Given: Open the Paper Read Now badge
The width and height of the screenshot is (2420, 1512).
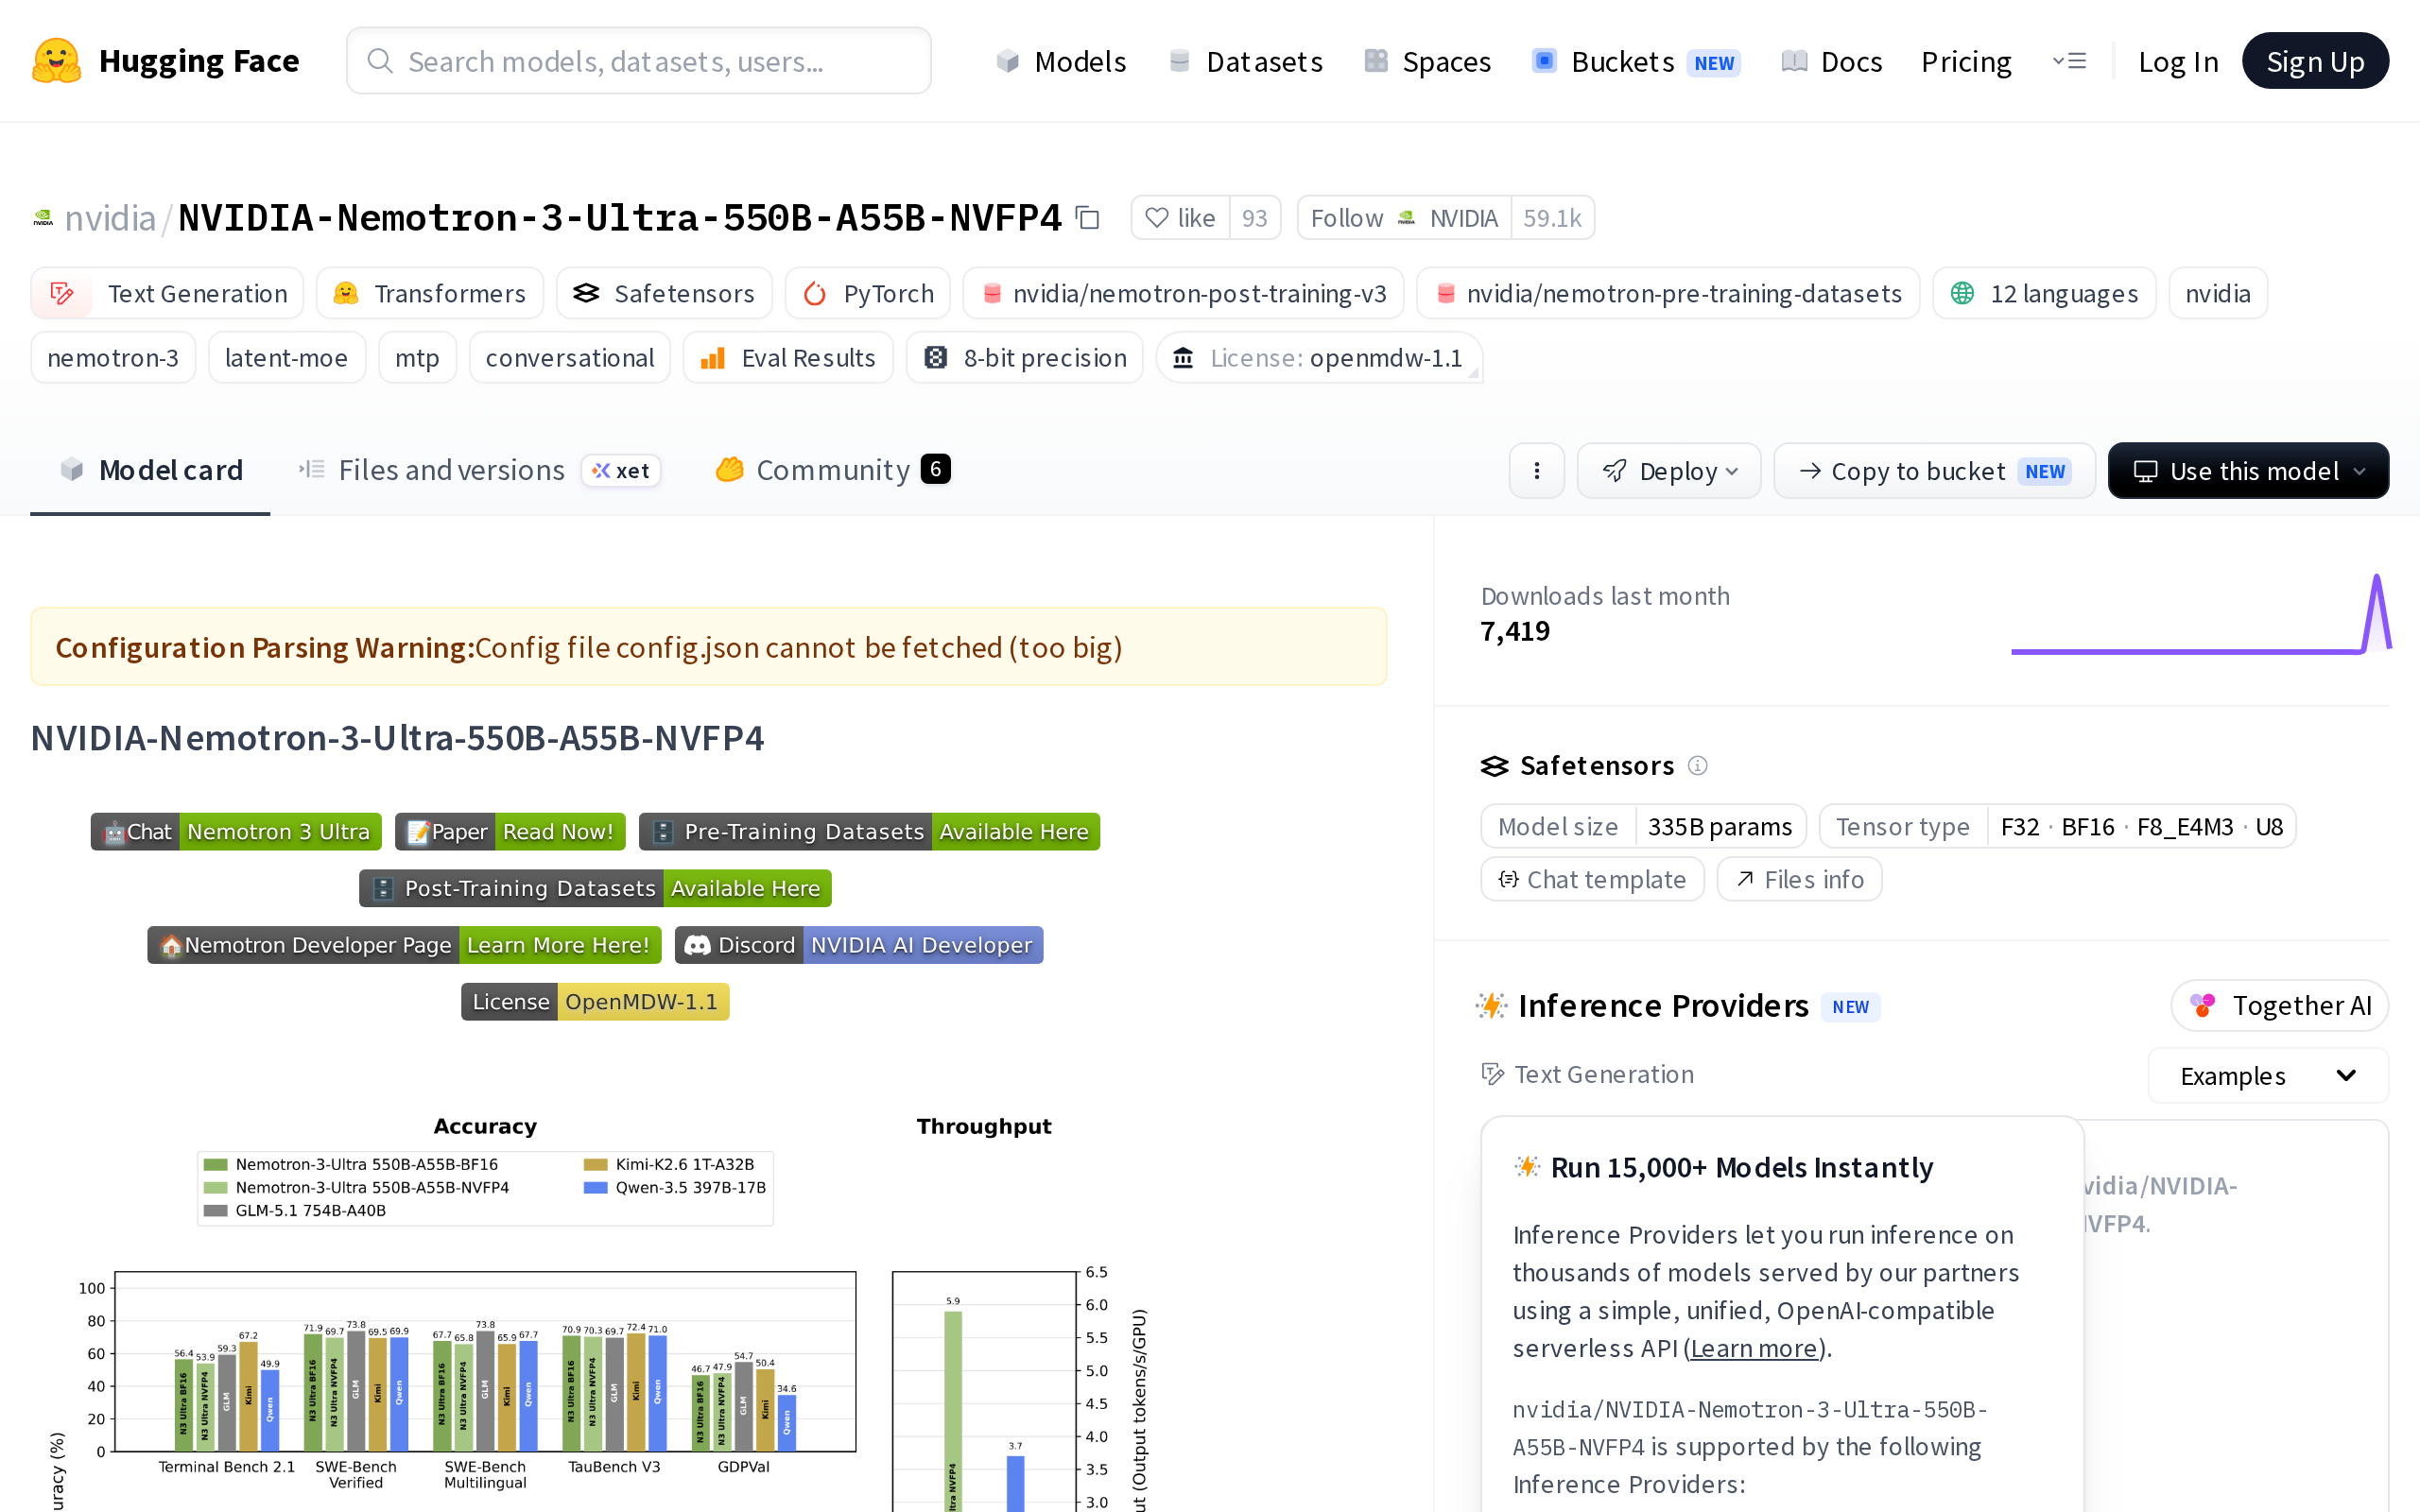Looking at the screenshot, I should pyautogui.click(x=510, y=832).
